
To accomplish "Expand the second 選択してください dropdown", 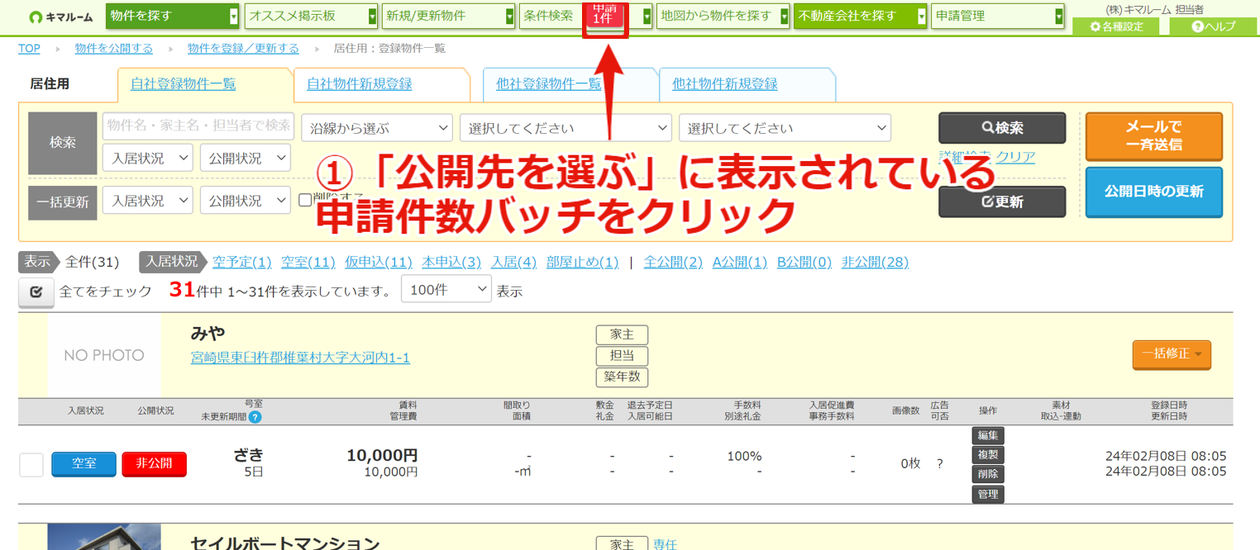I will (x=785, y=128).
